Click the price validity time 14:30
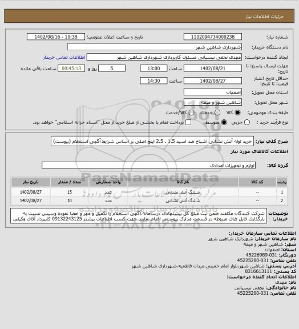The width and height of the screenshot is (299, 329). (x=153, y=81)
